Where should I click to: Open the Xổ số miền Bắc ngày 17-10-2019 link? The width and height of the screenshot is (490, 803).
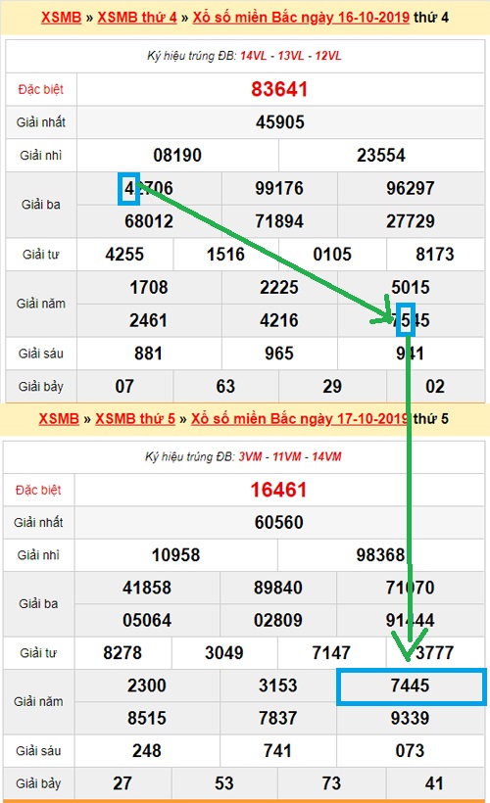tap(299, 418)
